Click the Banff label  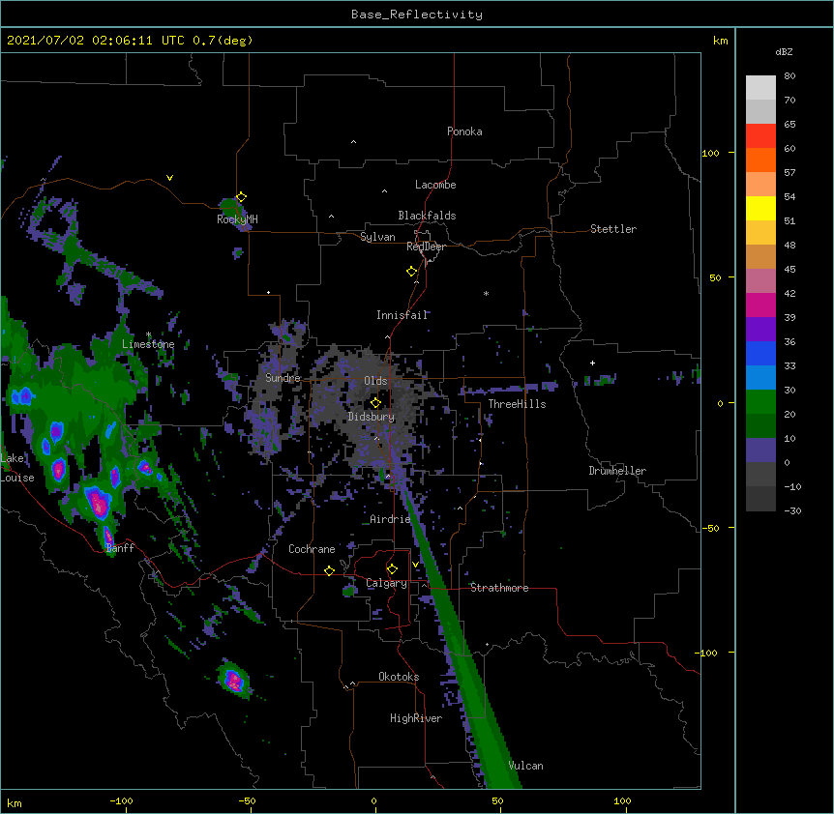coord(120,548)
